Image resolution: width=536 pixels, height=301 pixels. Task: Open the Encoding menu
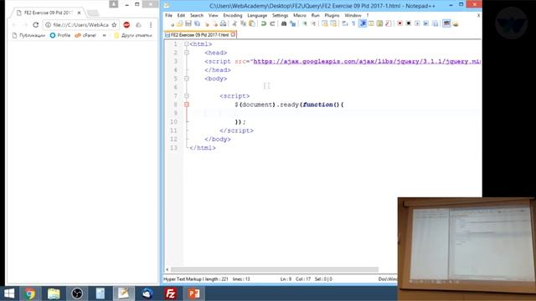233,15
